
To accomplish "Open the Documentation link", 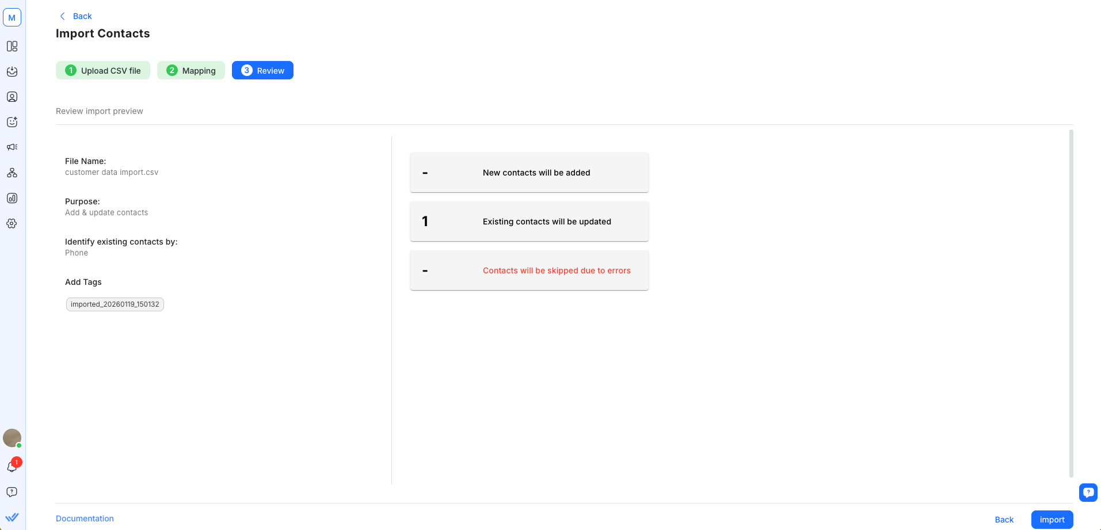I will [85, 518].
